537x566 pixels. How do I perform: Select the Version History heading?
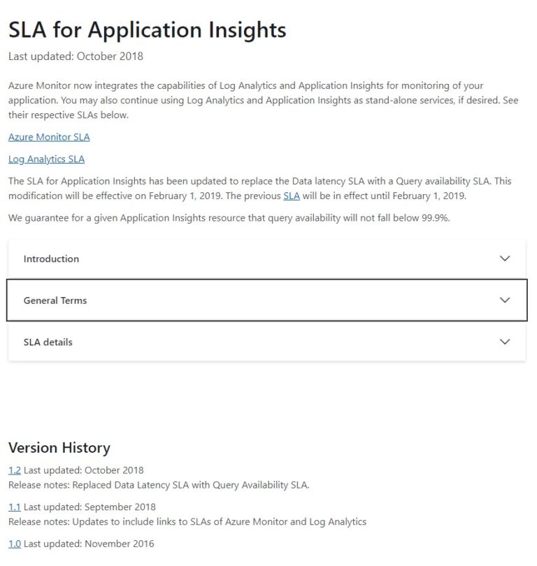click(59, 448)
